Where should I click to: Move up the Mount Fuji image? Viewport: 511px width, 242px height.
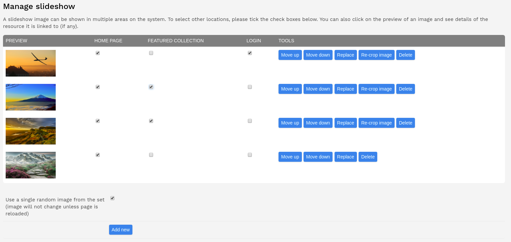coord(290,89)
